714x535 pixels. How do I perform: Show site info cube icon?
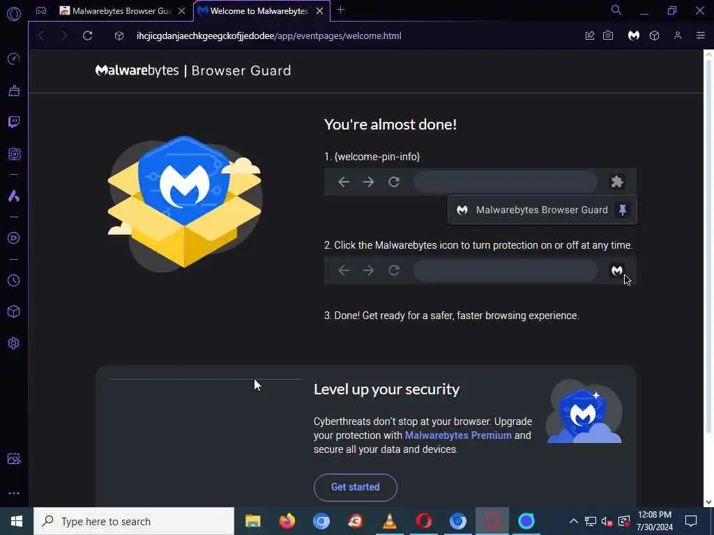(x=119, y=36)
